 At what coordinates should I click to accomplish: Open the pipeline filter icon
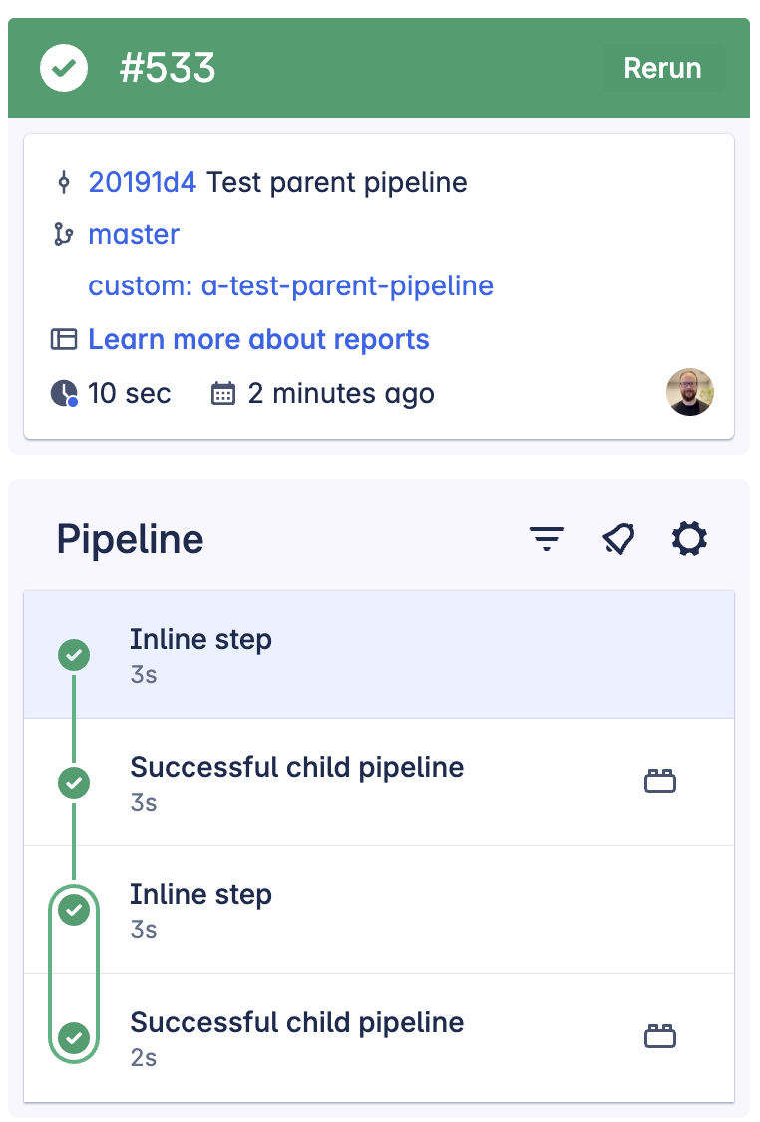pyautogui.click(x=546, y=538)
